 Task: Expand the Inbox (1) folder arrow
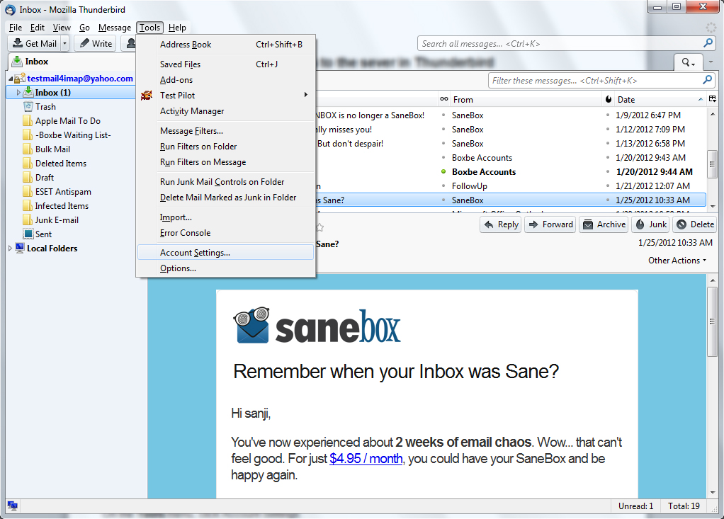pyautogui.click(x=18, y=93)
